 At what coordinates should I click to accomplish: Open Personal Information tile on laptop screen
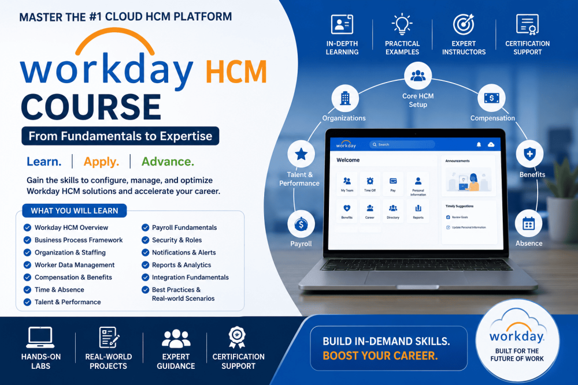(x=418, y=185)
